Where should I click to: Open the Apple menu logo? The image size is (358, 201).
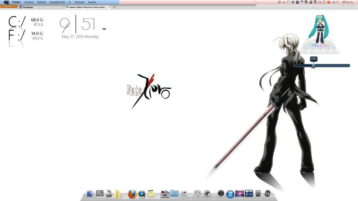click(6, 2)
